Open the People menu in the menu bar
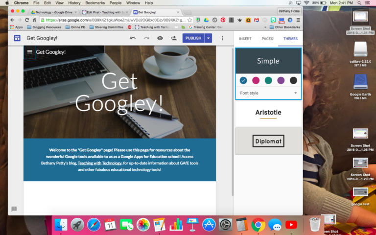The height and width of the screenshot is (235, 376). tap(116, 3)
